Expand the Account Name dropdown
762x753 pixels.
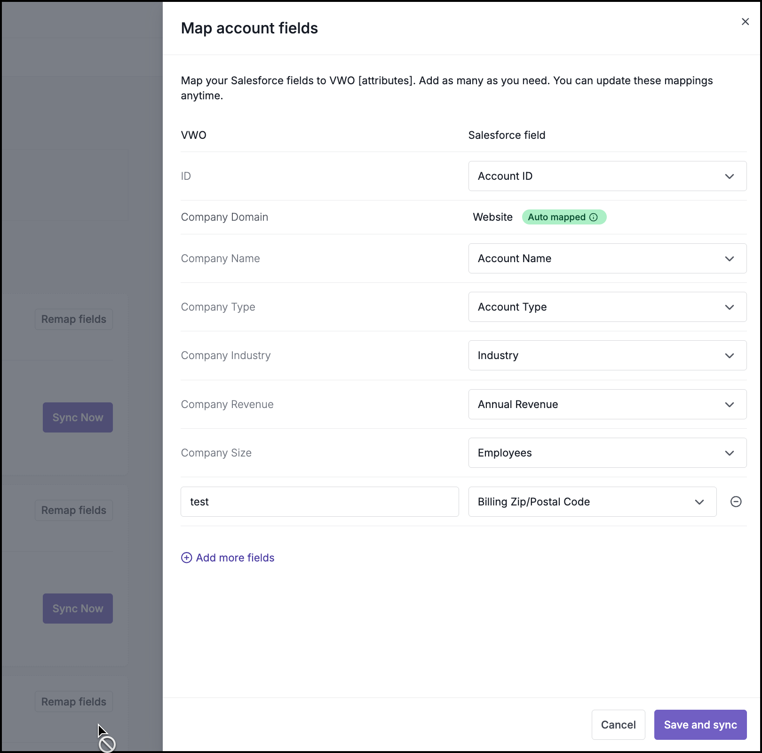click(x=607, y=258)
